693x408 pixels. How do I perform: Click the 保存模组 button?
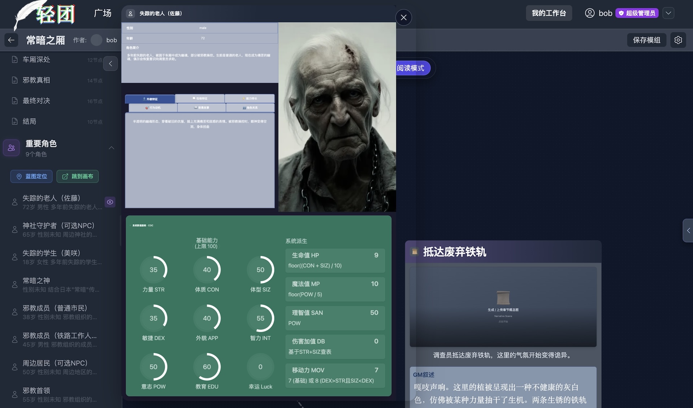pos(646,40)
